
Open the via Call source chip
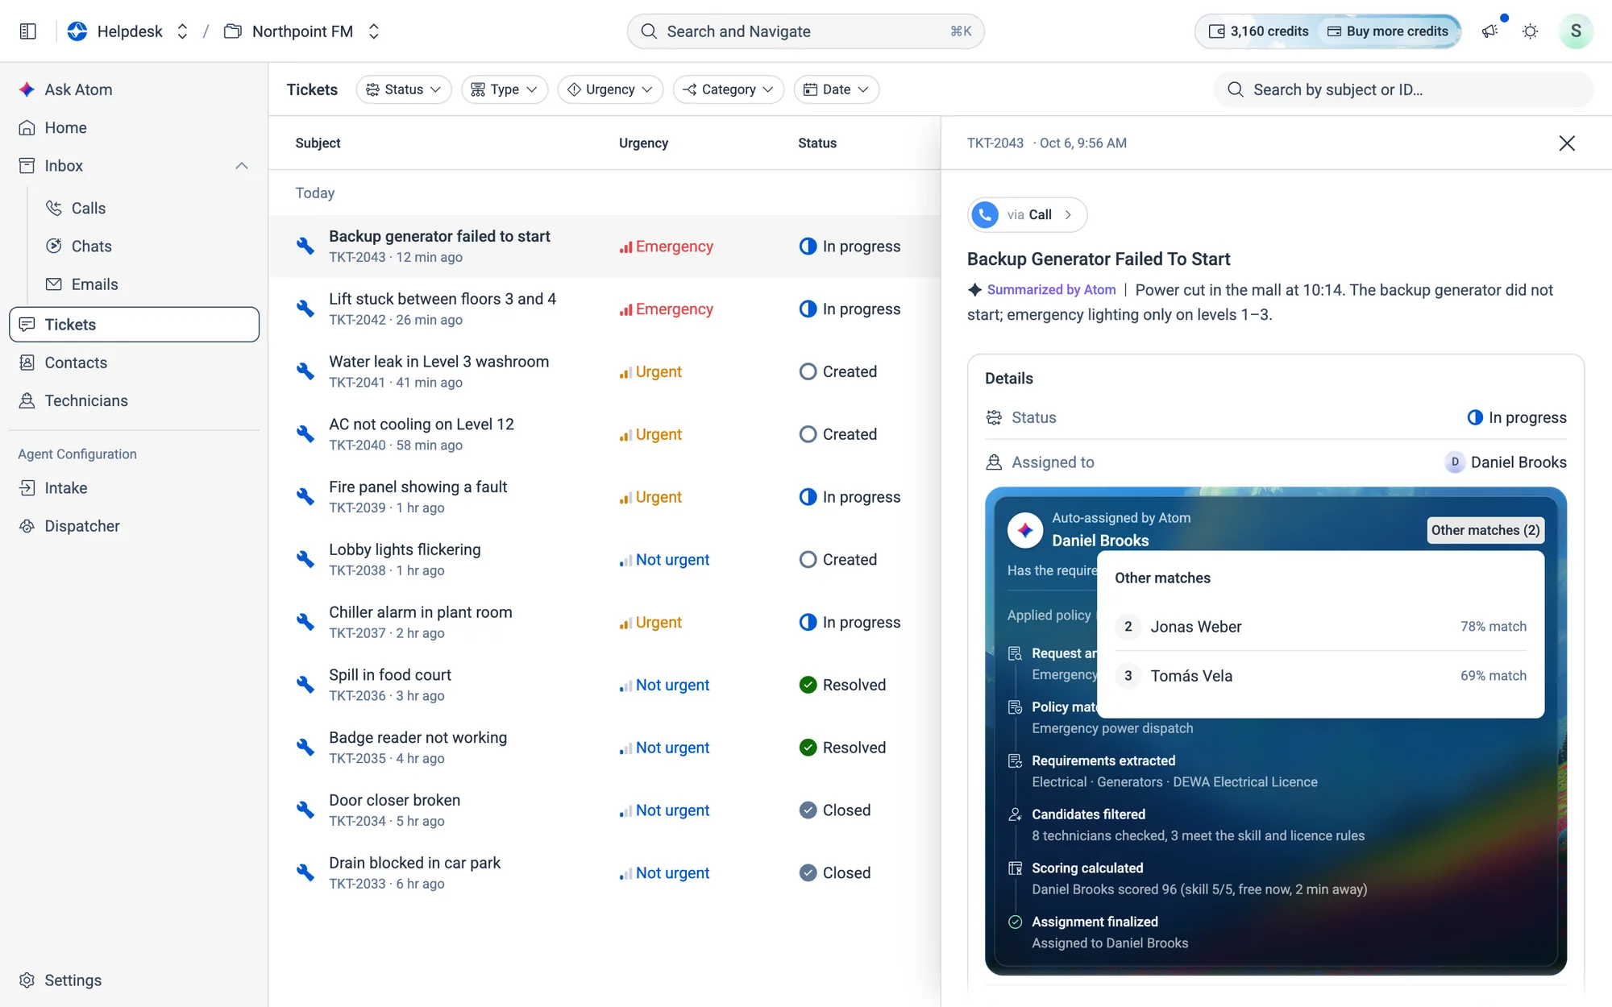[x=1027, y=214]
